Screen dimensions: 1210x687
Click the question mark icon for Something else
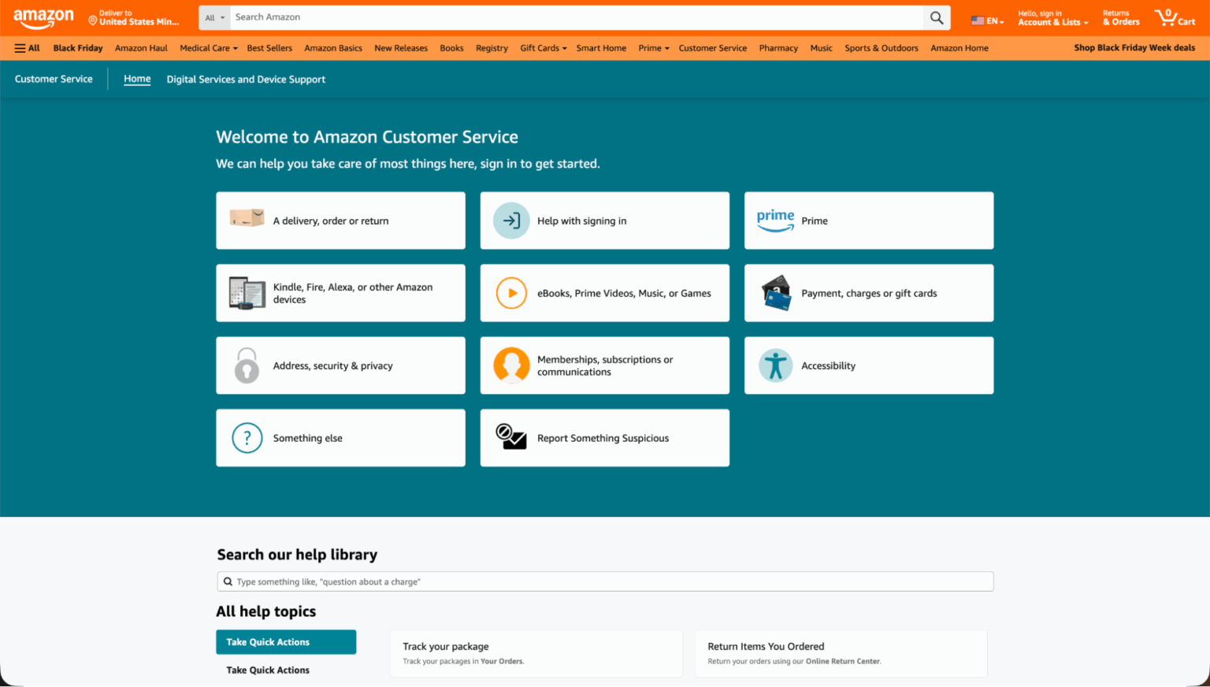point(247,437)
